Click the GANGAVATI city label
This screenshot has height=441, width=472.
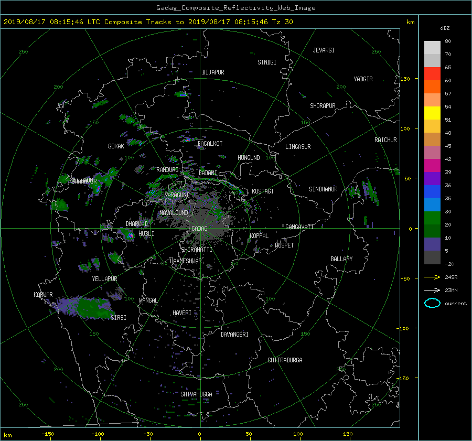pyautogui.click(x=299, y=227)
